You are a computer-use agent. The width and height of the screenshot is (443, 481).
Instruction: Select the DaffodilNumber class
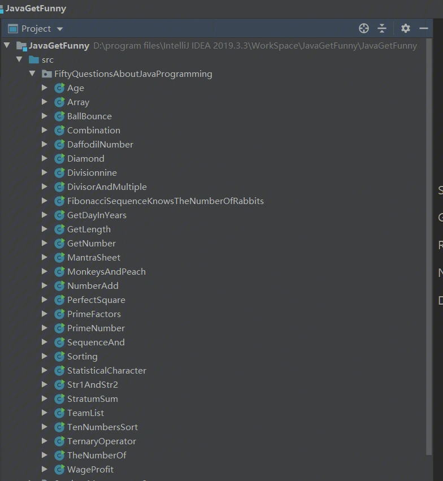click(x=100, y=145)
